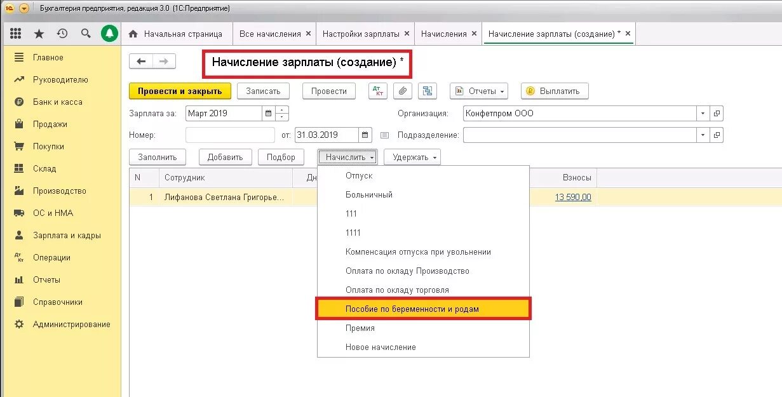
Task: Click the Номер input field
Action: pyautogui.click(x=229, y=135)
